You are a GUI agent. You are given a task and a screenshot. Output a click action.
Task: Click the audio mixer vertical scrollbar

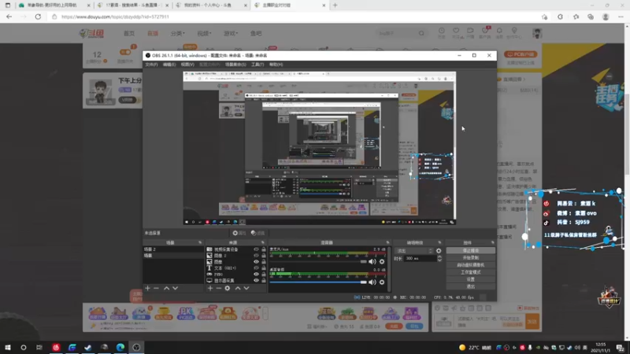coord(389,269)
